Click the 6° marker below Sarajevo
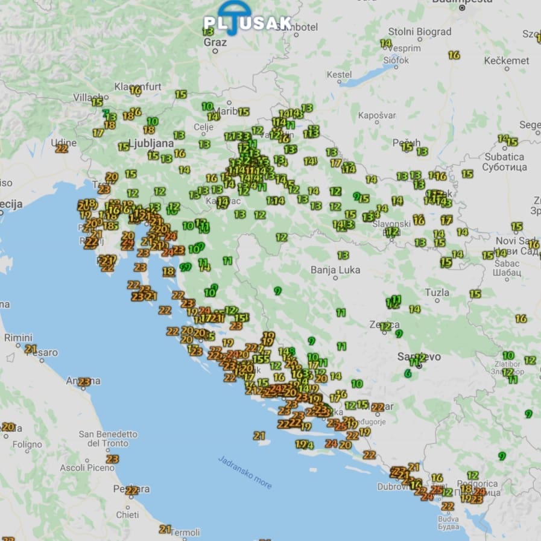 pyautogui.click(x=408, y=374)
